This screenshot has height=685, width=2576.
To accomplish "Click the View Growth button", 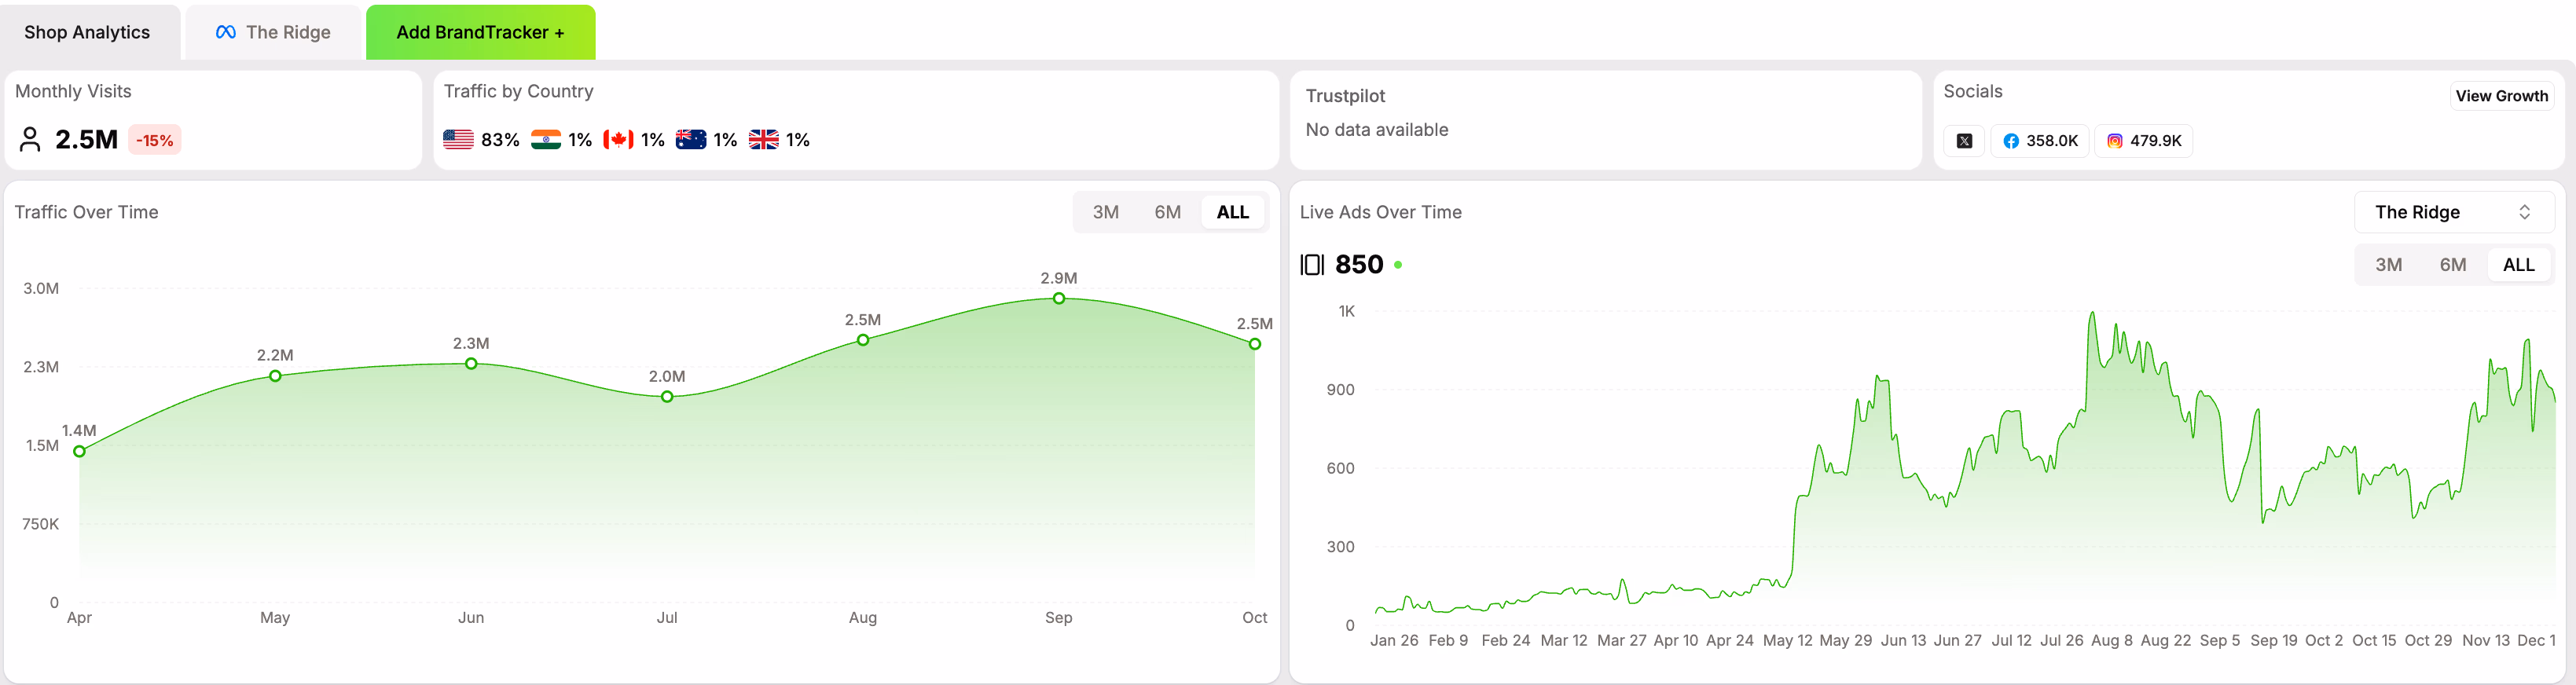I will coord(2501,96).
